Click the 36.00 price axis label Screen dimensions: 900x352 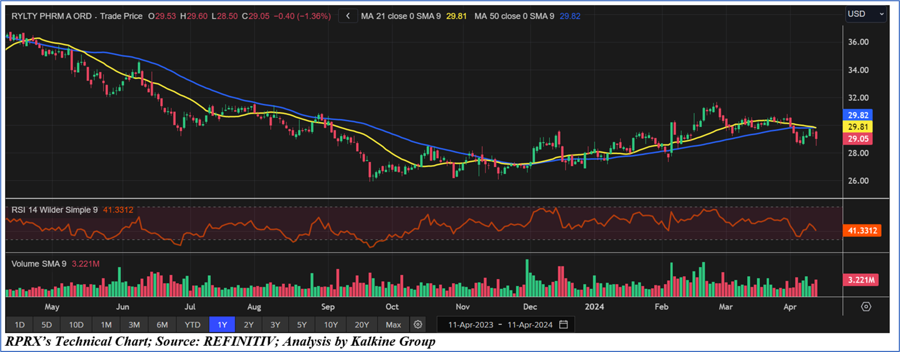858,42
